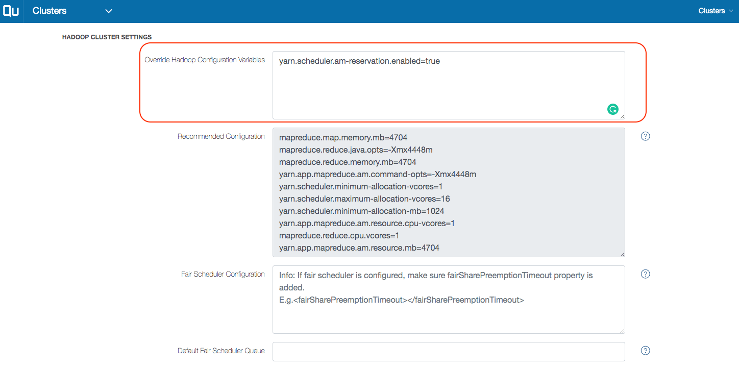Click resize handle of Recommended Configuration box

click(x=622, y=254)
